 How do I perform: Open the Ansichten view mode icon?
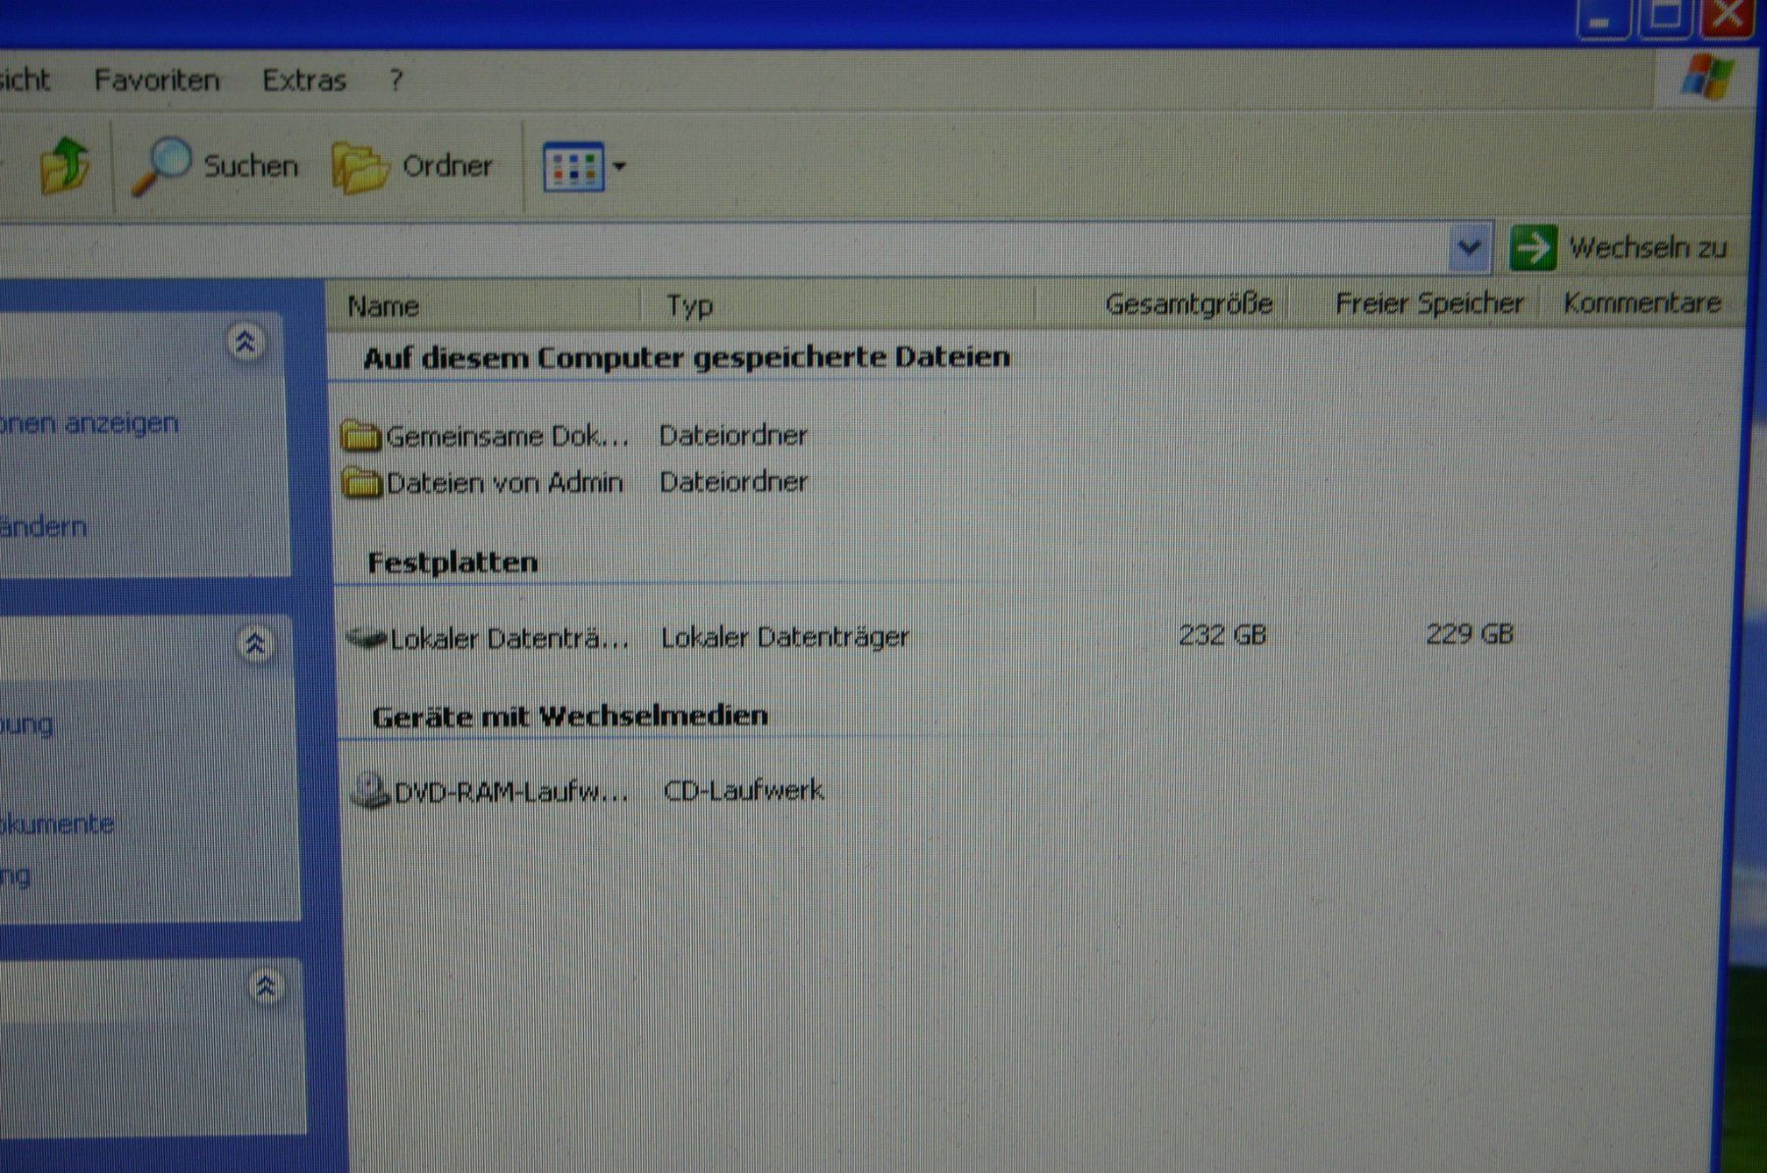[573, 168]
